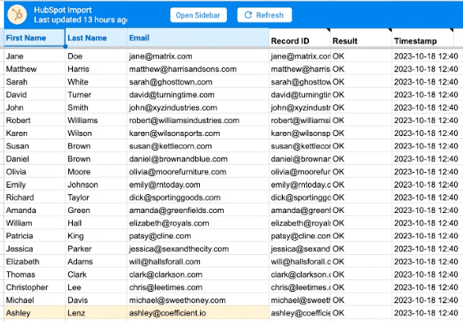
Task: Select email cell chris@leetimes.com
Action: (x=197, y=287)
